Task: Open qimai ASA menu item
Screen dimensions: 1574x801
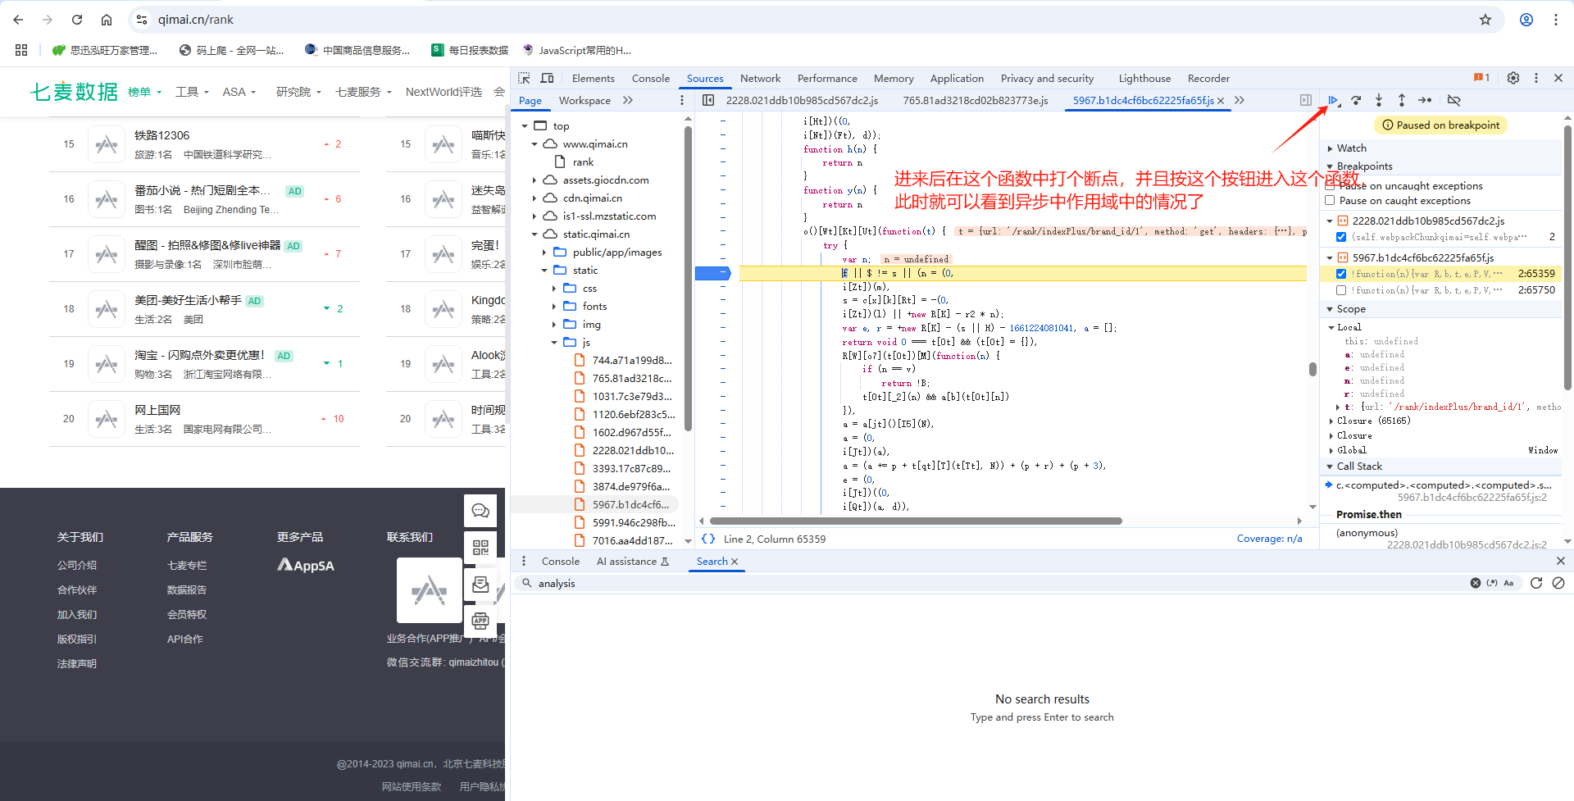Action: [x=234, y=91]
